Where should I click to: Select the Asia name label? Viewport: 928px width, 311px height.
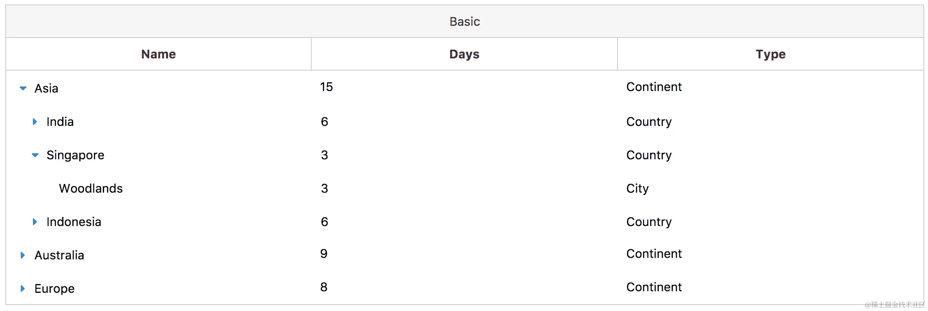point(46,88)
